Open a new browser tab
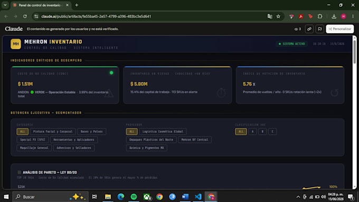 coord(77,5)
